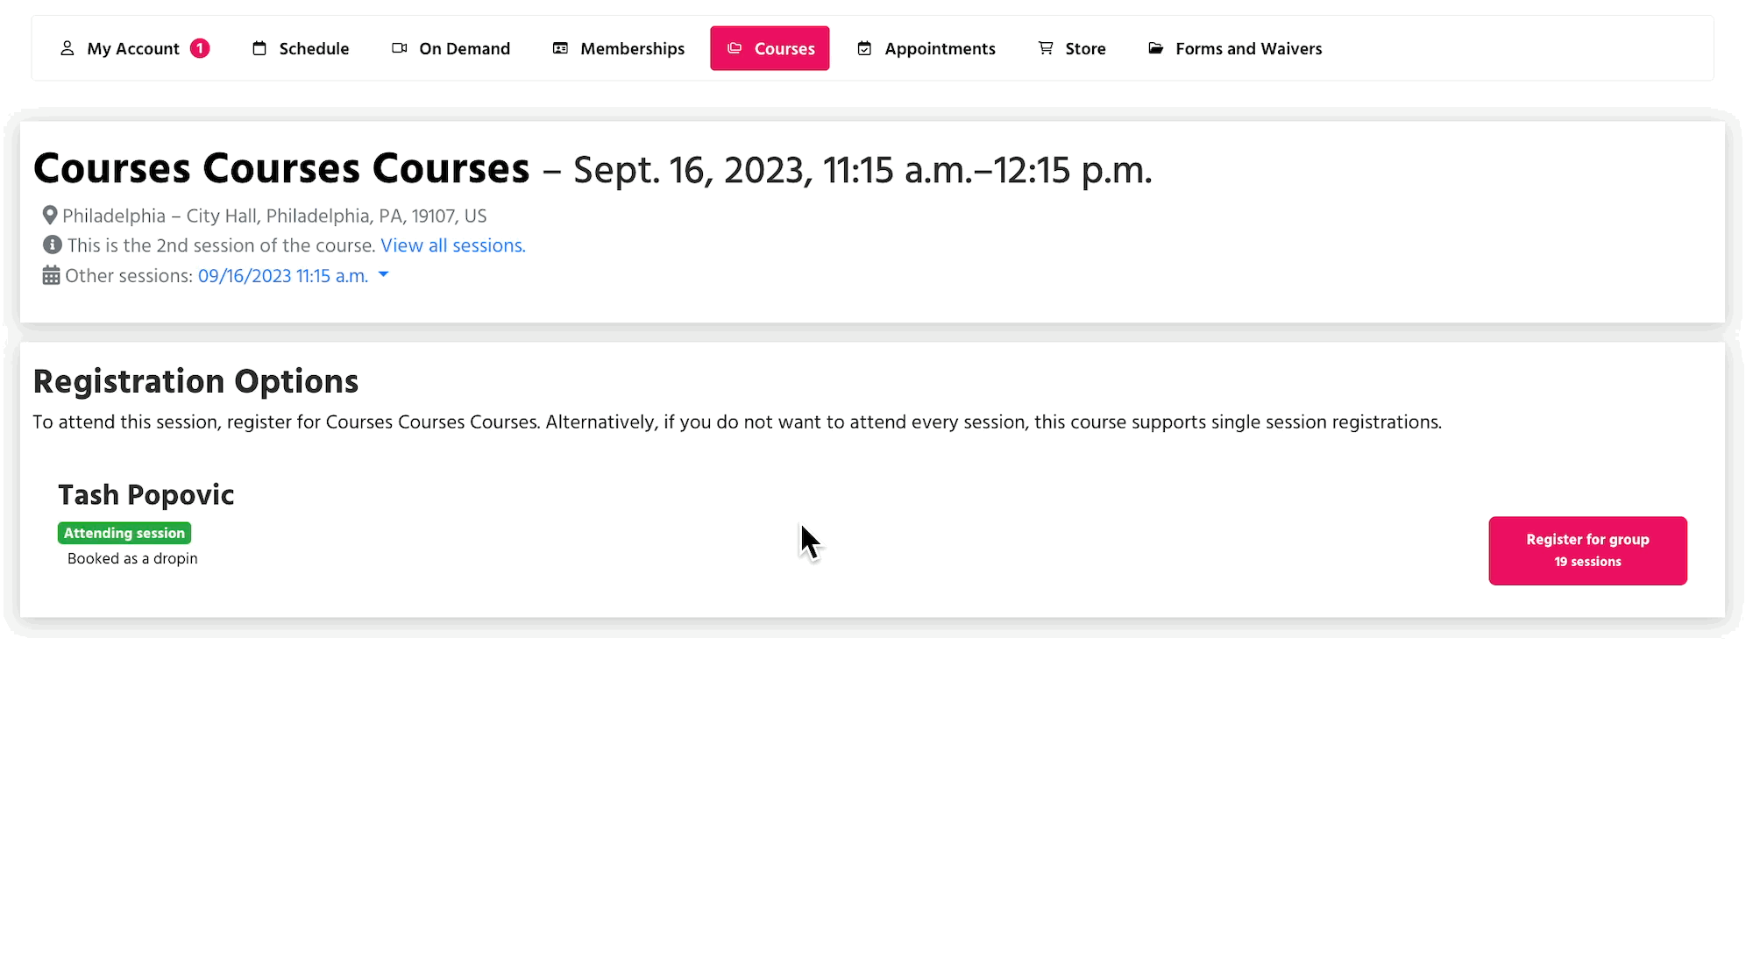Screen dimensions: 1753x978
Task: Click the Appointments calendar-check icon
Action: [x=864, y=48]
